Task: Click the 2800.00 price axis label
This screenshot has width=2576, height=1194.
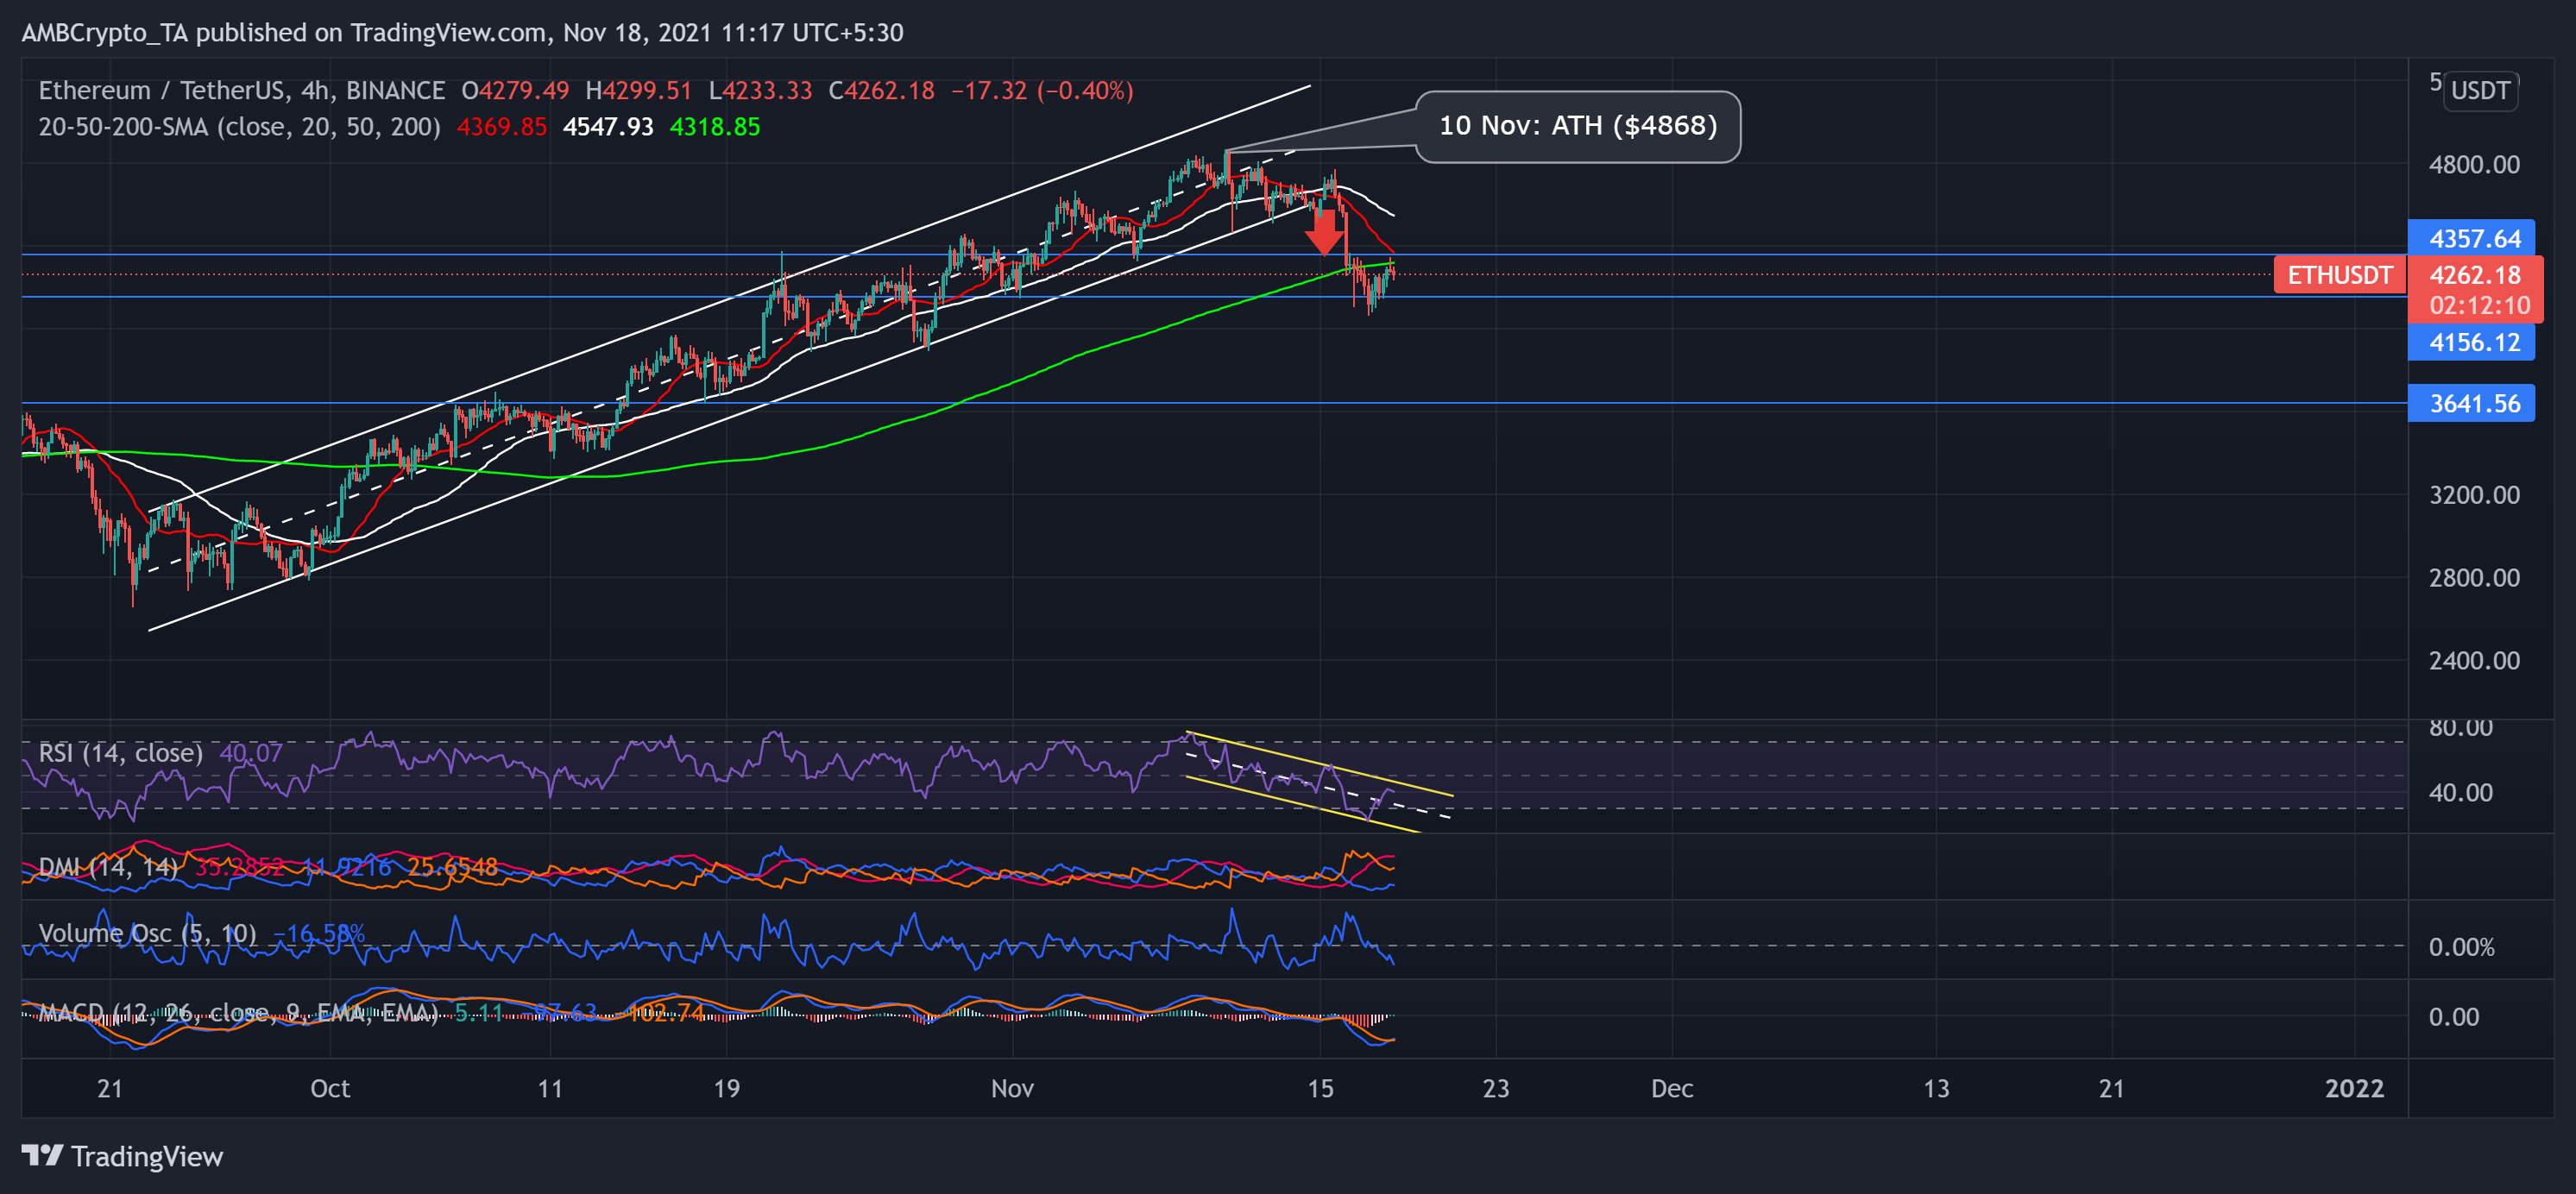Action: point(2474,577)
